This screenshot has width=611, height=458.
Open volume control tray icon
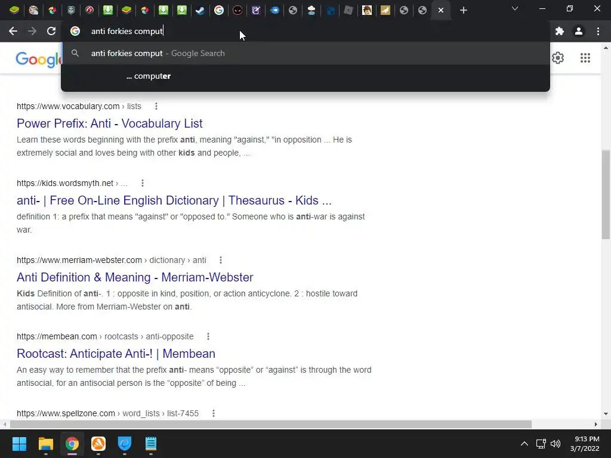click(556, 444)
